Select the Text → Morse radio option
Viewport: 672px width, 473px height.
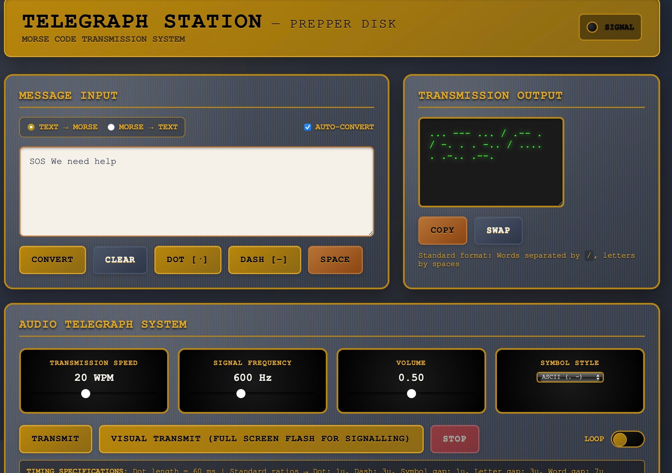click(31, 127)
